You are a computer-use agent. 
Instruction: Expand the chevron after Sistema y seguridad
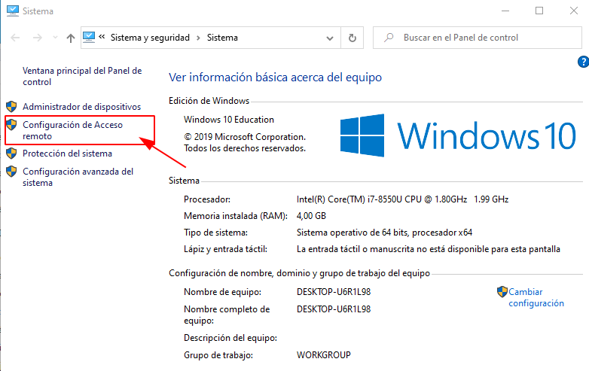click(x=198, y=38)
